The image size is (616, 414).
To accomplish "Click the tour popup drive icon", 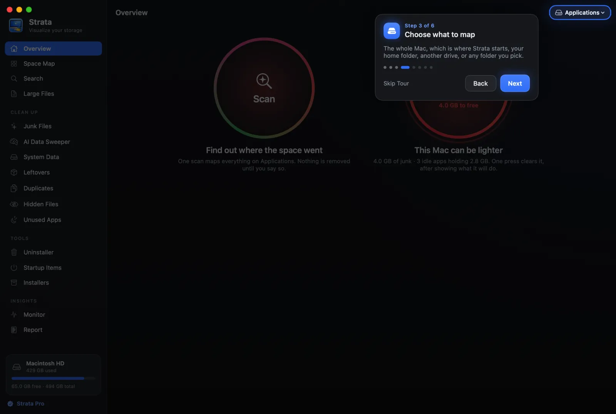I will [x=392, y=31].
